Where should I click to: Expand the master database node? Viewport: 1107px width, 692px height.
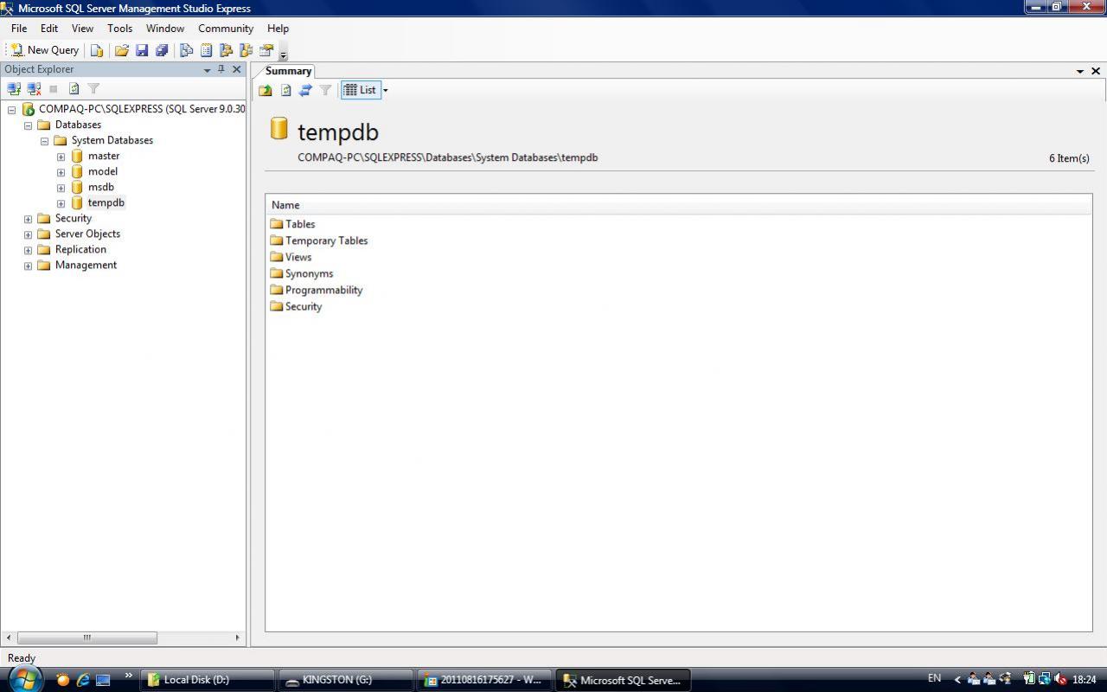[x=61, y=157]
